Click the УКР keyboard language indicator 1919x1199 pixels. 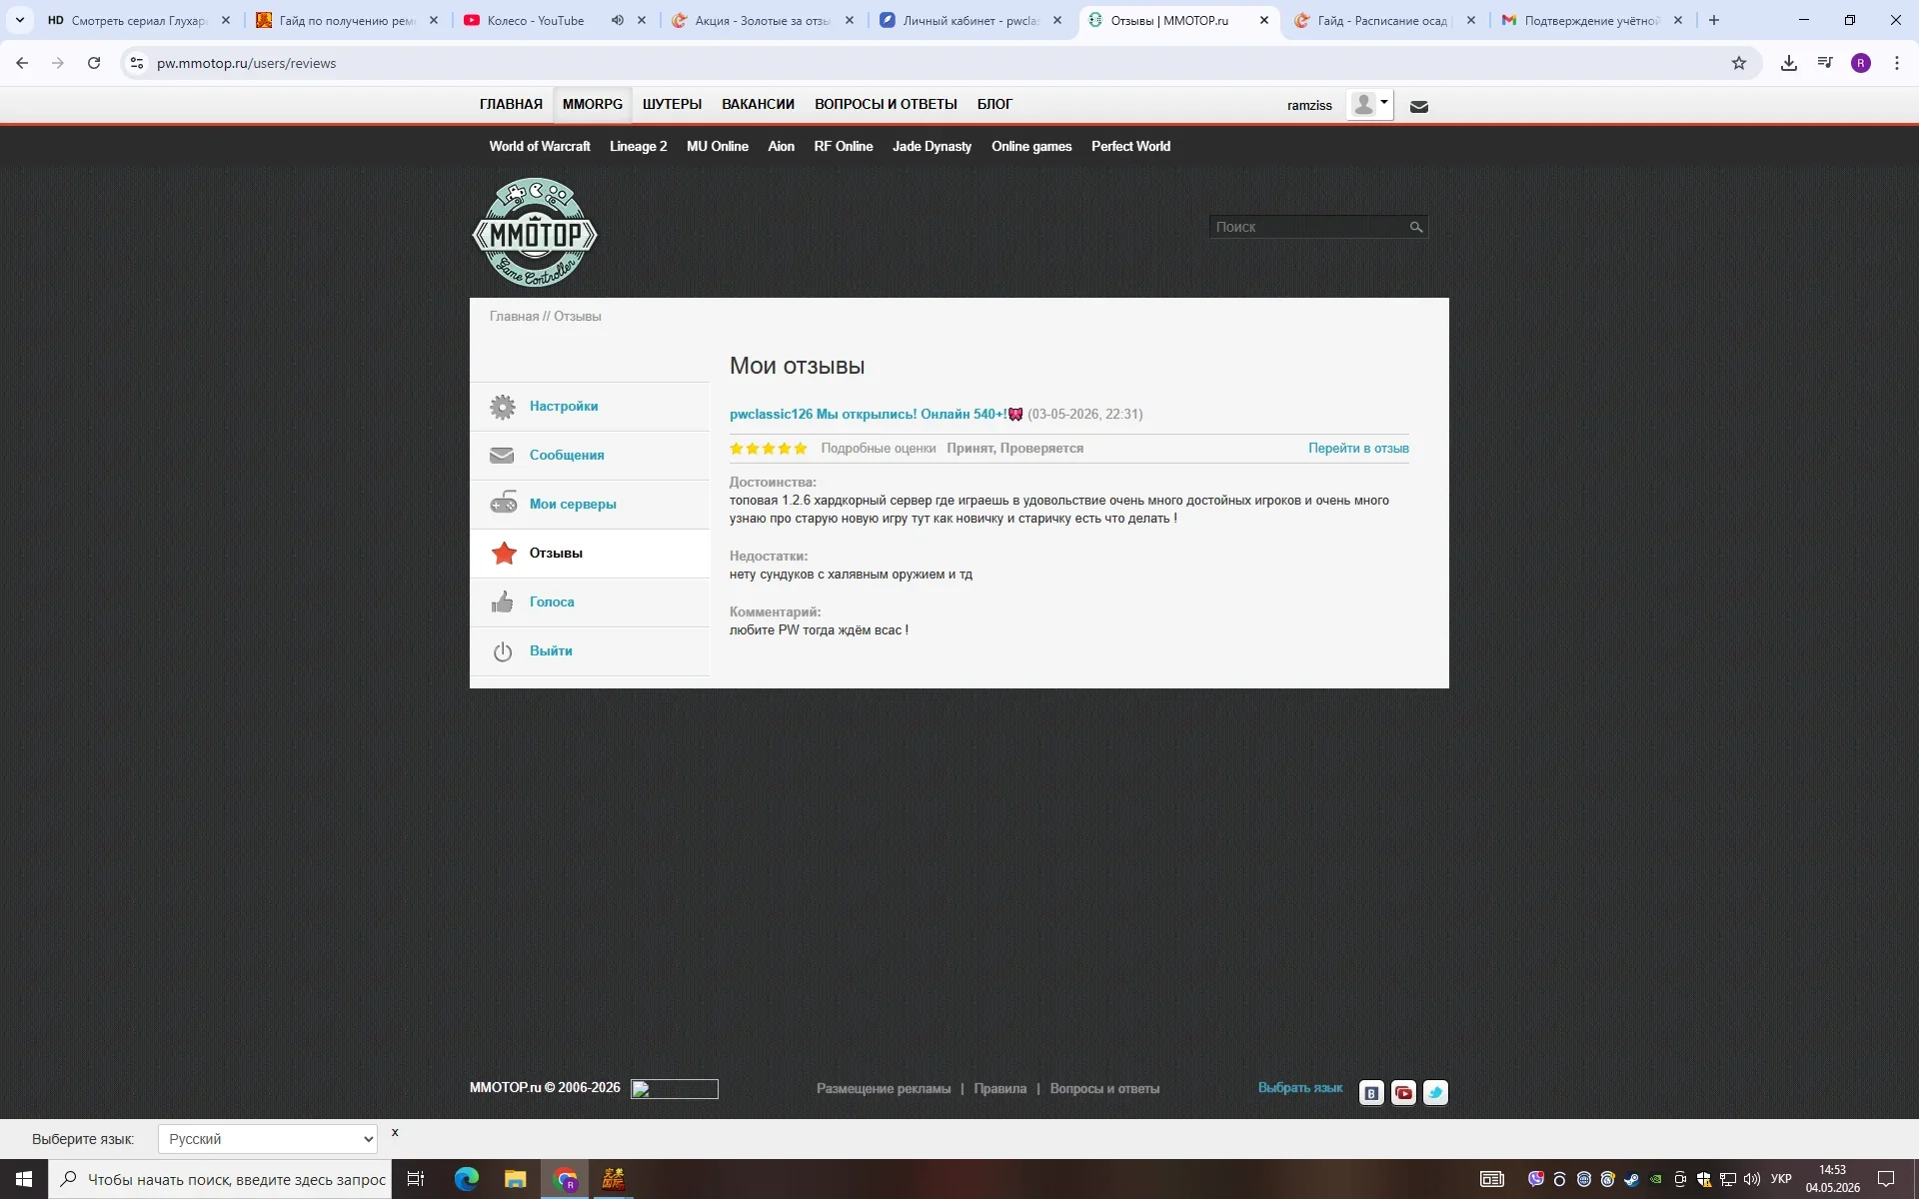pos(1780,1179)
